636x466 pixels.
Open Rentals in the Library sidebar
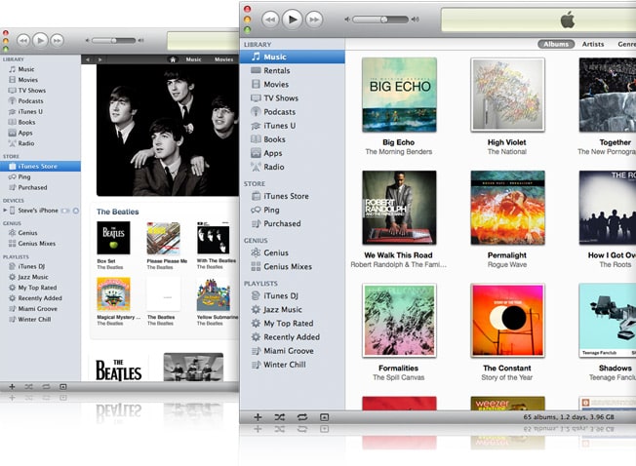(276, 71)
